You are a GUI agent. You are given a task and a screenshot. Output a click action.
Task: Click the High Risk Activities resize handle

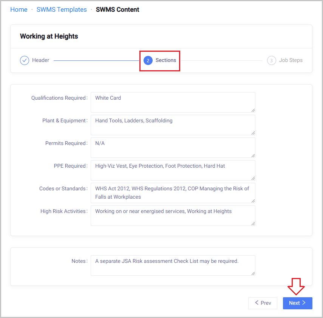tap(253, 223)
